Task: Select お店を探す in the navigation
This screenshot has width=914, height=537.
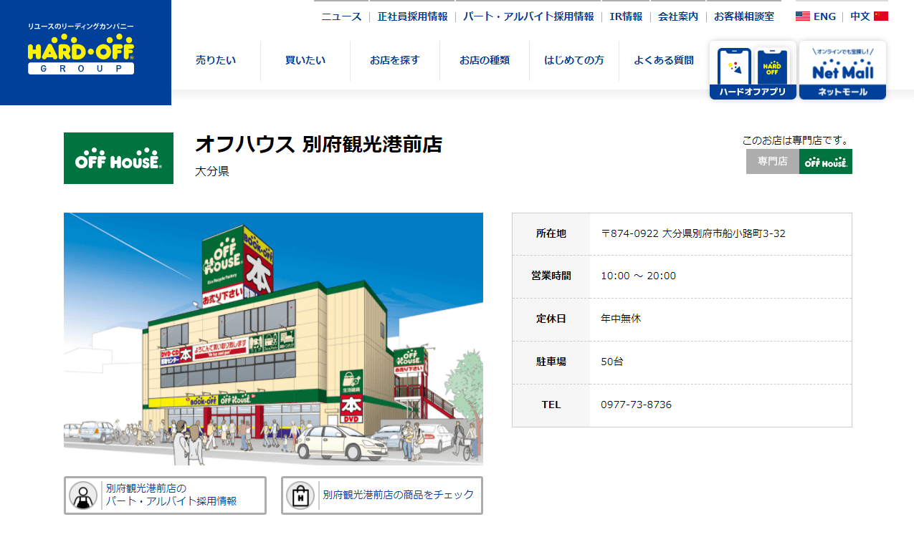Action: (394, 61)
